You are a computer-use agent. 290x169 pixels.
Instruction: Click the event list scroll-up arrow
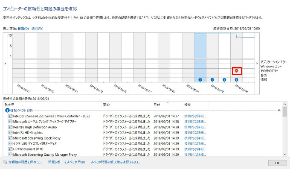284,104
